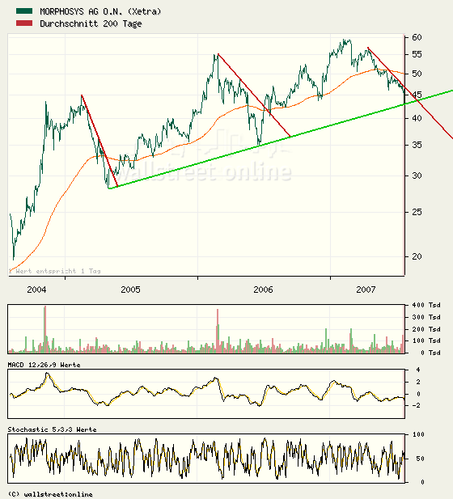Click the price axis value 25
Image resolution: width=453 pixels, height=499 pixels.
pyautogui.click(x=417, y=212)
